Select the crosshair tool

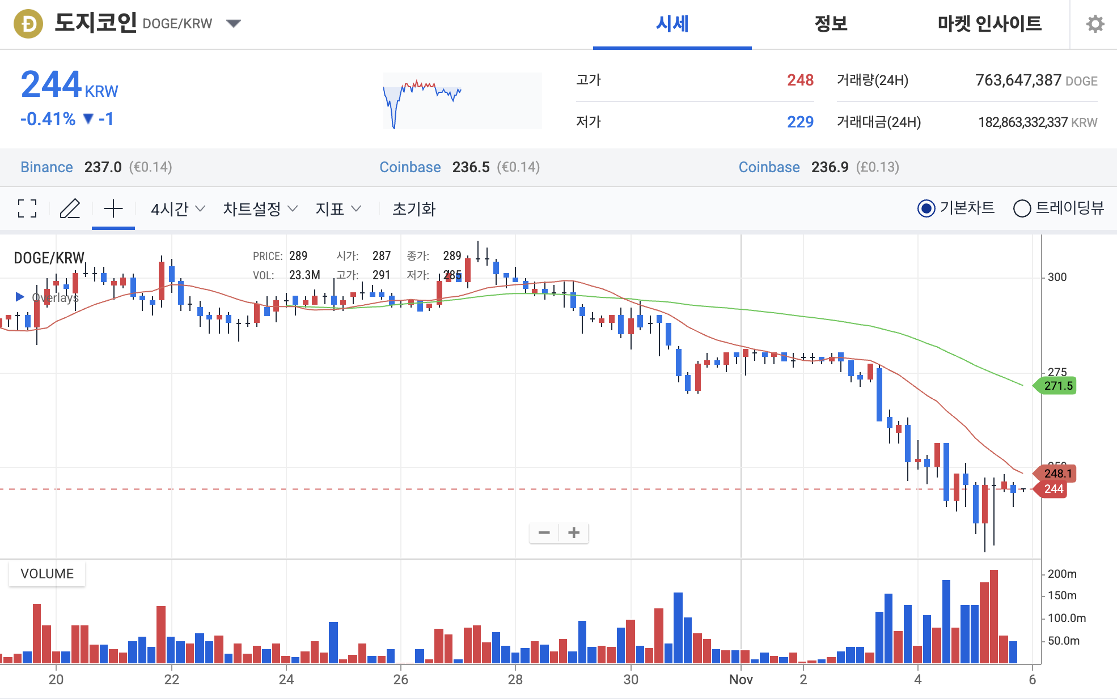[113, 208]
